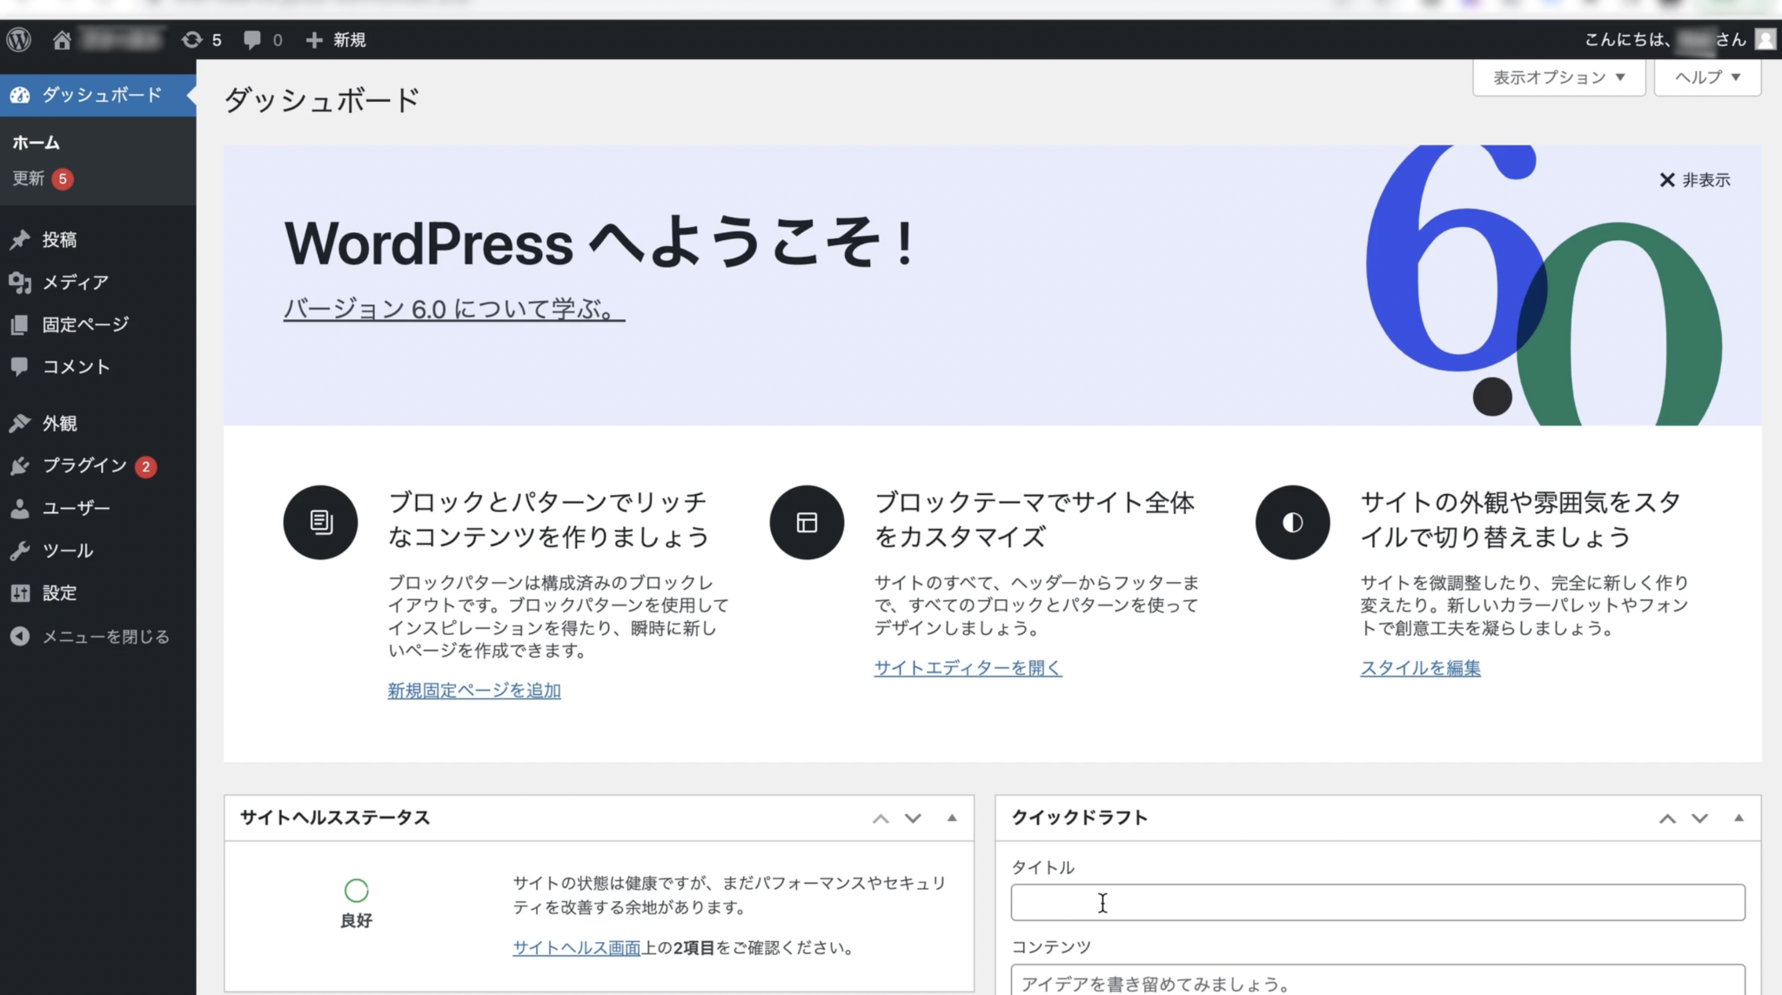Open the WordPress logo menu
This screenshot has height=995, width=1782.
(x=19, y=39)
